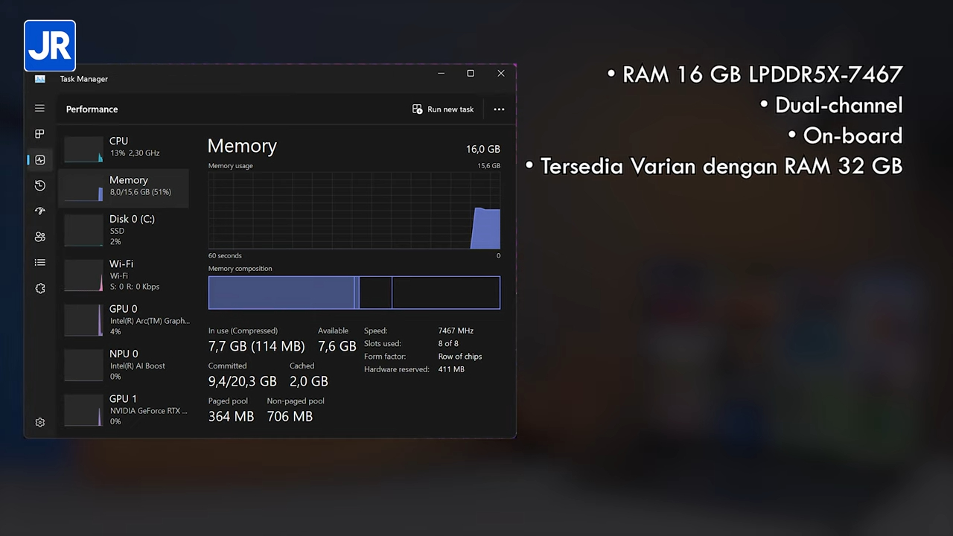
Task: Click the Paged pool value '364 MB'
Action: click(x=231, y=416)
